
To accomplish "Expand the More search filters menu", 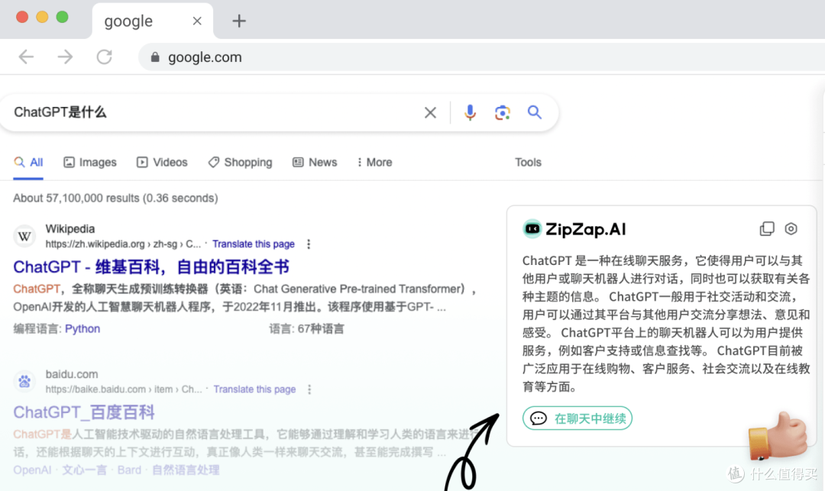I will tap(374, 163).
